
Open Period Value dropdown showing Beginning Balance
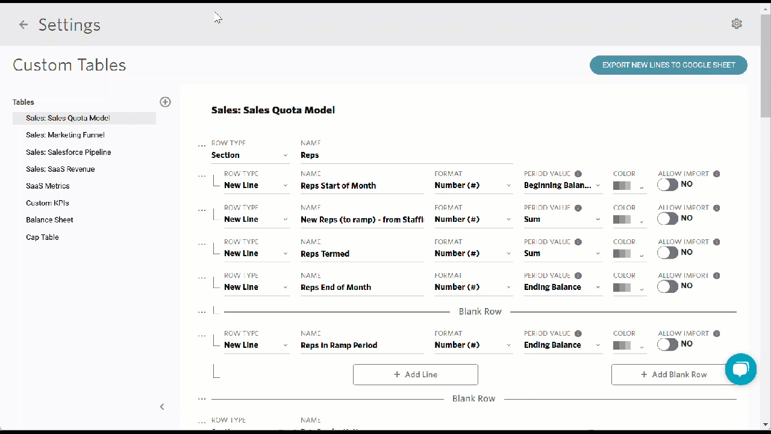(563, 186)
